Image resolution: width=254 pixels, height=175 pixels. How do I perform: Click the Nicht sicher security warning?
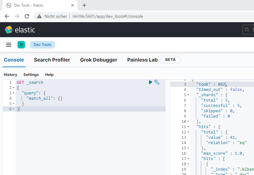(x=52, y=16)
